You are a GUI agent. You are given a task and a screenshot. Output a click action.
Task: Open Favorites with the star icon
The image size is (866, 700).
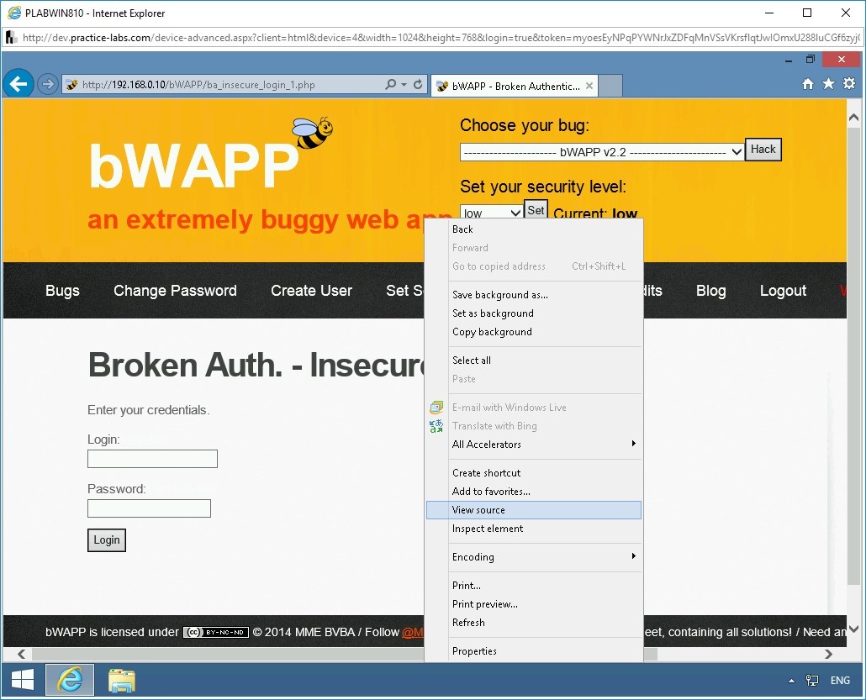[x=828, y=84]
